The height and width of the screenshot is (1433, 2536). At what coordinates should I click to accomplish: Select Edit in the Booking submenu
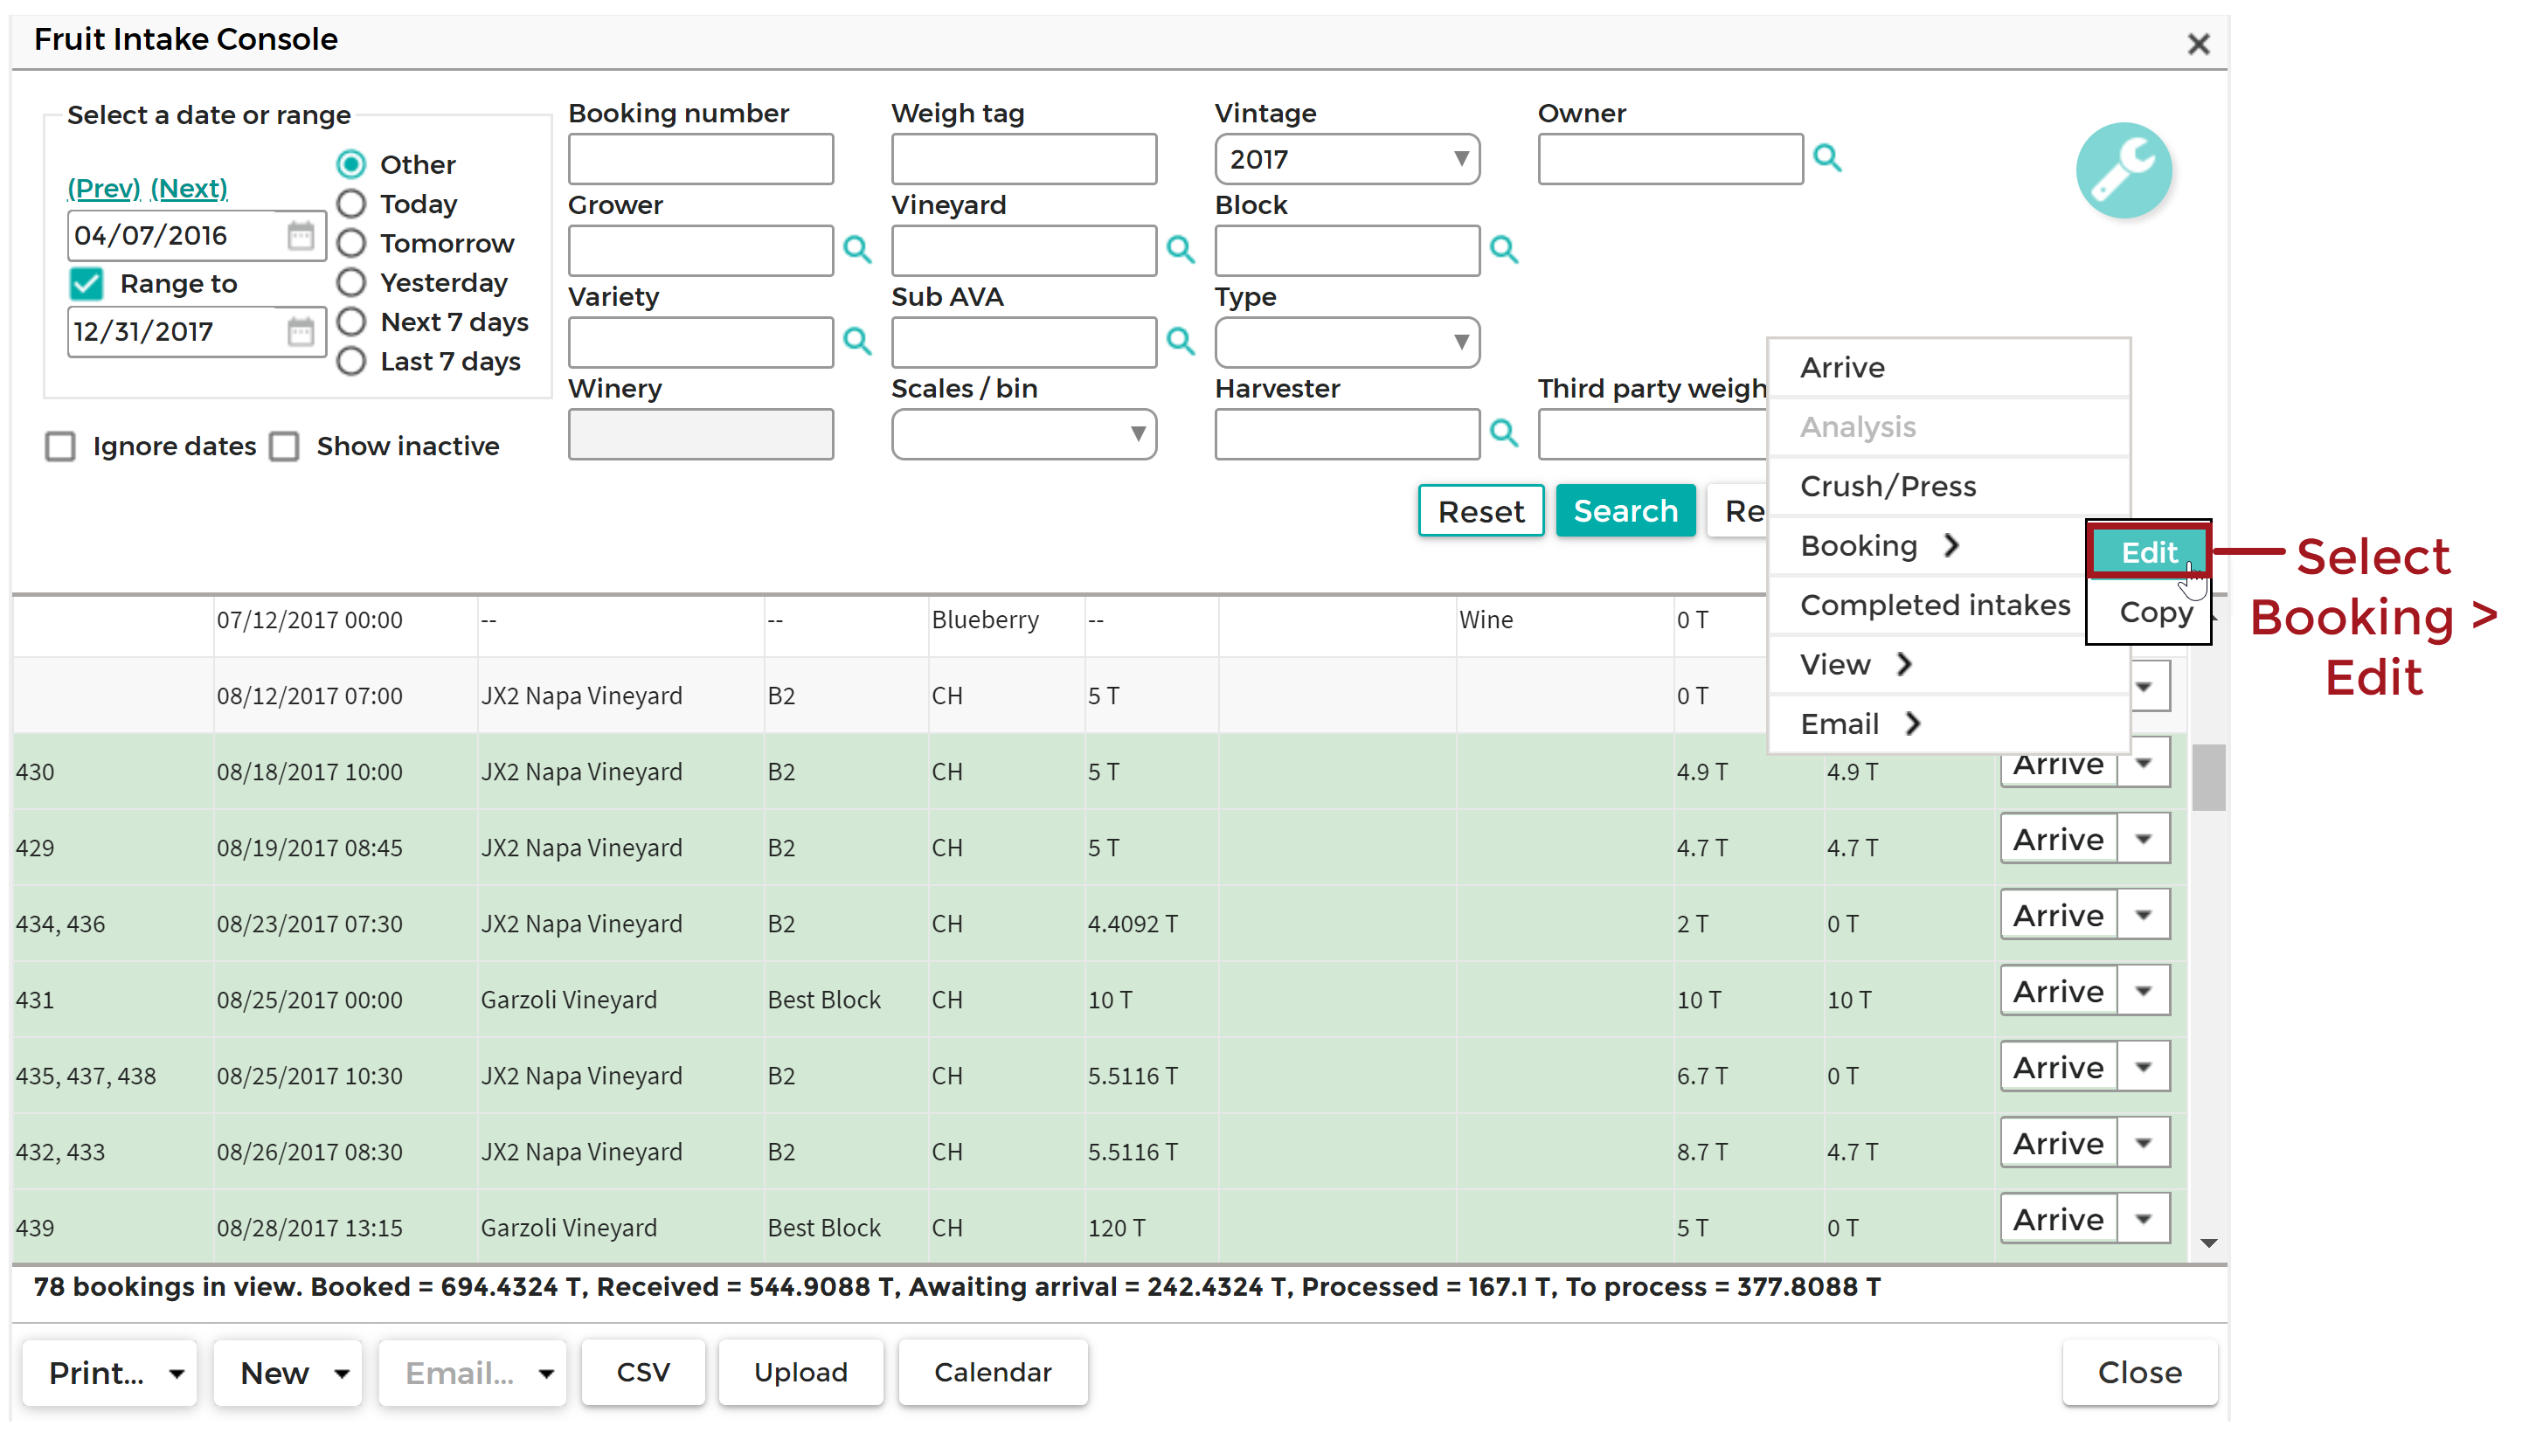tap(2148, 551)
